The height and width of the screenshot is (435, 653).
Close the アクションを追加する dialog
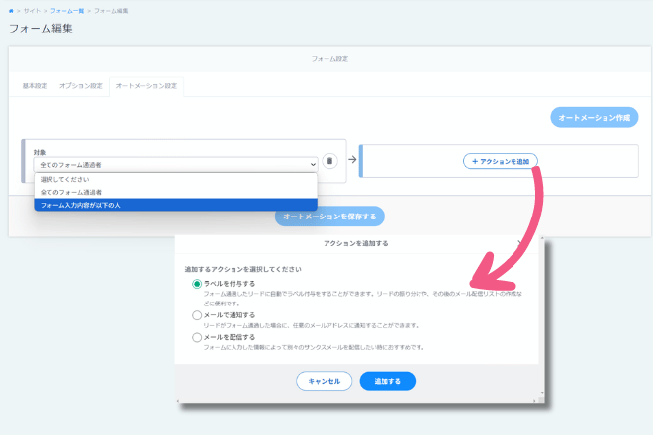tap(520, 242)
